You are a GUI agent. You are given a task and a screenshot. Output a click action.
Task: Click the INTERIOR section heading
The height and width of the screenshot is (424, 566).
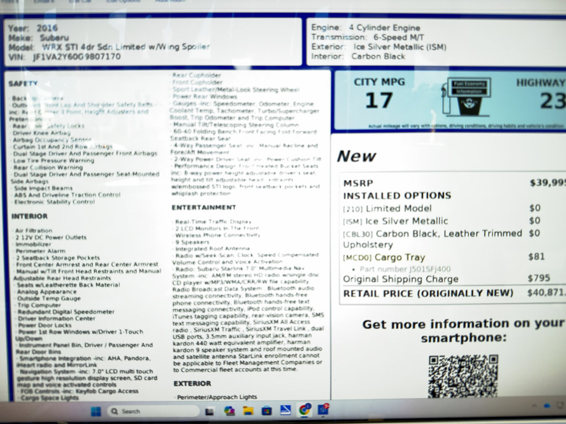click(29, 216)
